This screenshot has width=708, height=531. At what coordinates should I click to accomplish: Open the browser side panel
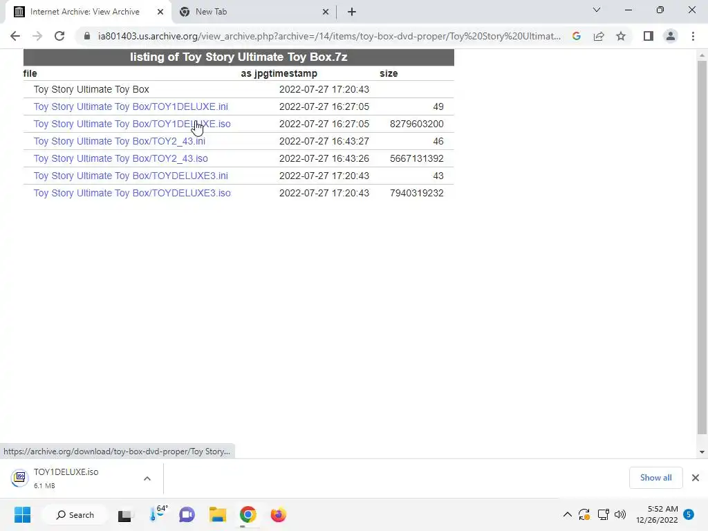[x=649, y=36]
